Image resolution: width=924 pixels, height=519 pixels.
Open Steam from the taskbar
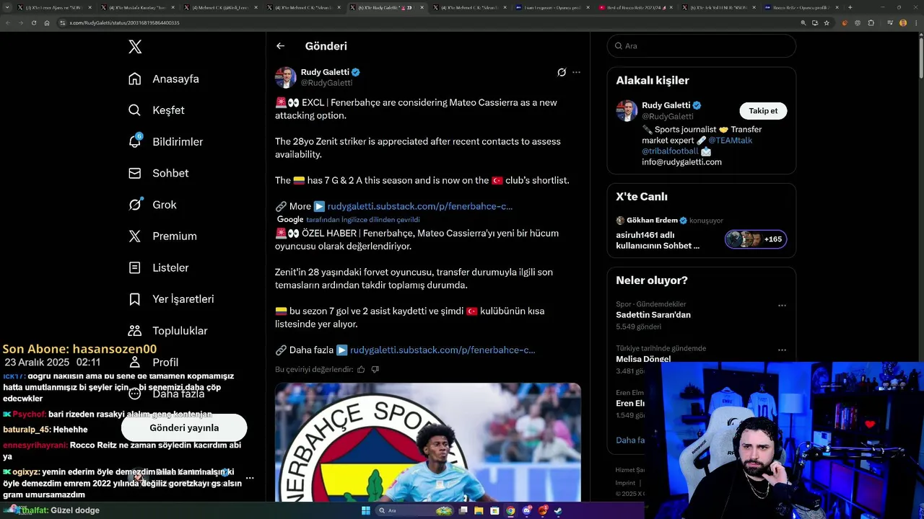[x=558, y=510]
